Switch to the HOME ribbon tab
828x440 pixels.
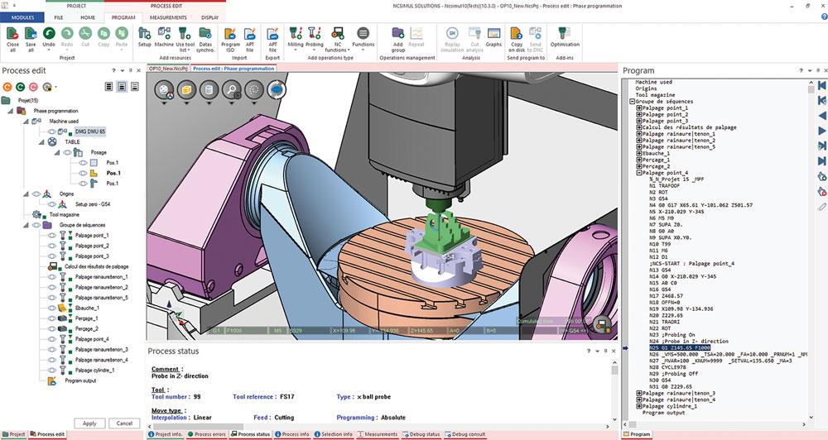(x=88, y=17)
